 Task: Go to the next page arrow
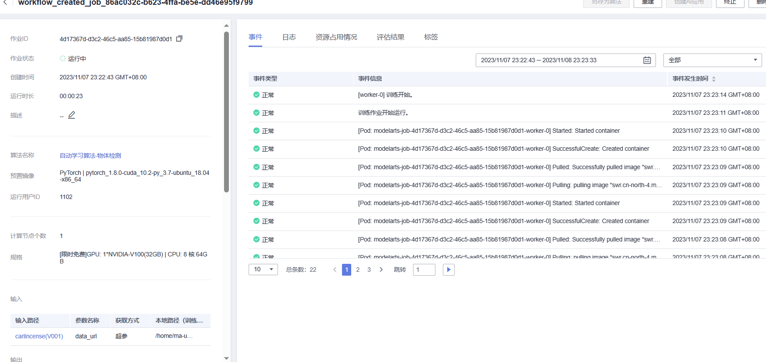coord(381,270)
